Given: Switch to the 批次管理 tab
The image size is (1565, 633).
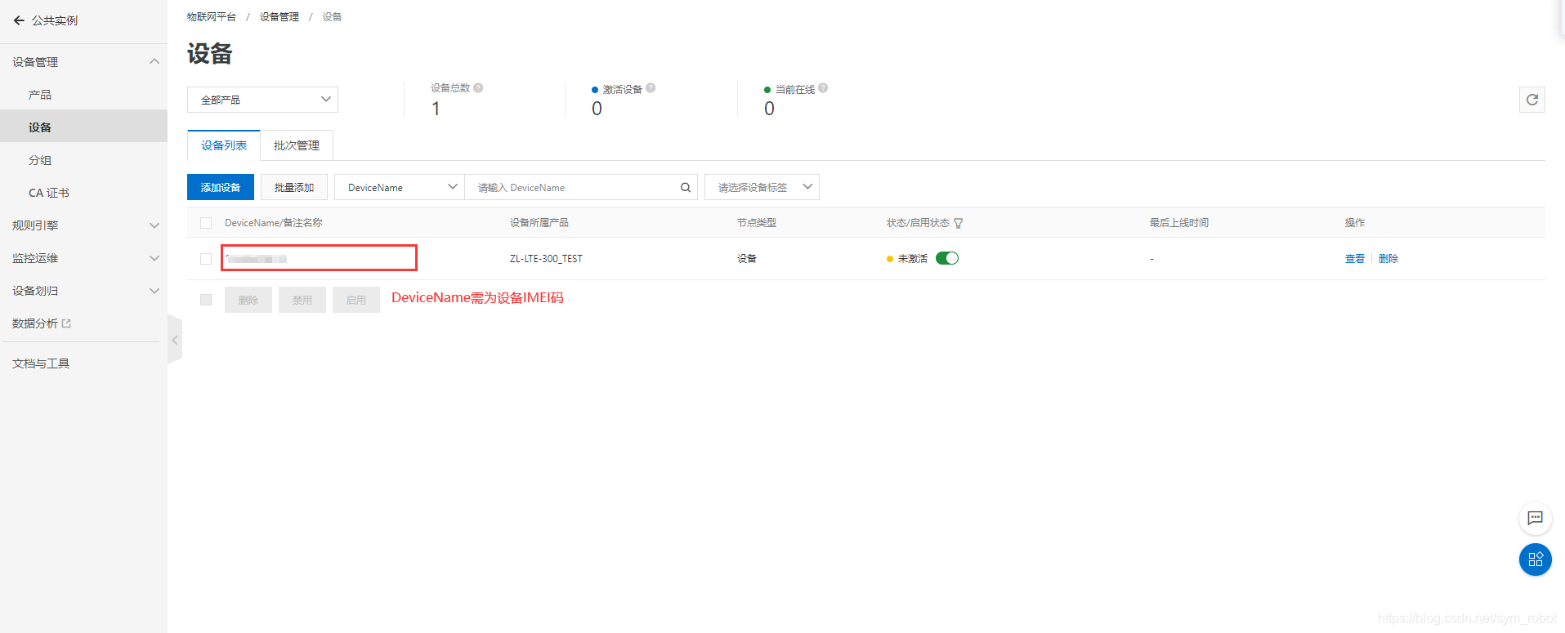Looking at the screenshot, I should point(297,145).
